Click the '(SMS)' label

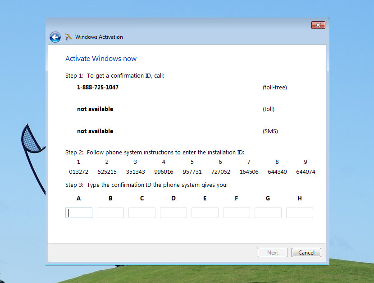[x=270, y=131]
